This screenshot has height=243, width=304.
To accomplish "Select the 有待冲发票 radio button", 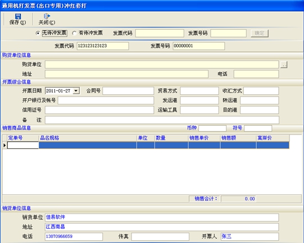I will pyautogui.click(x=74, y=33).
